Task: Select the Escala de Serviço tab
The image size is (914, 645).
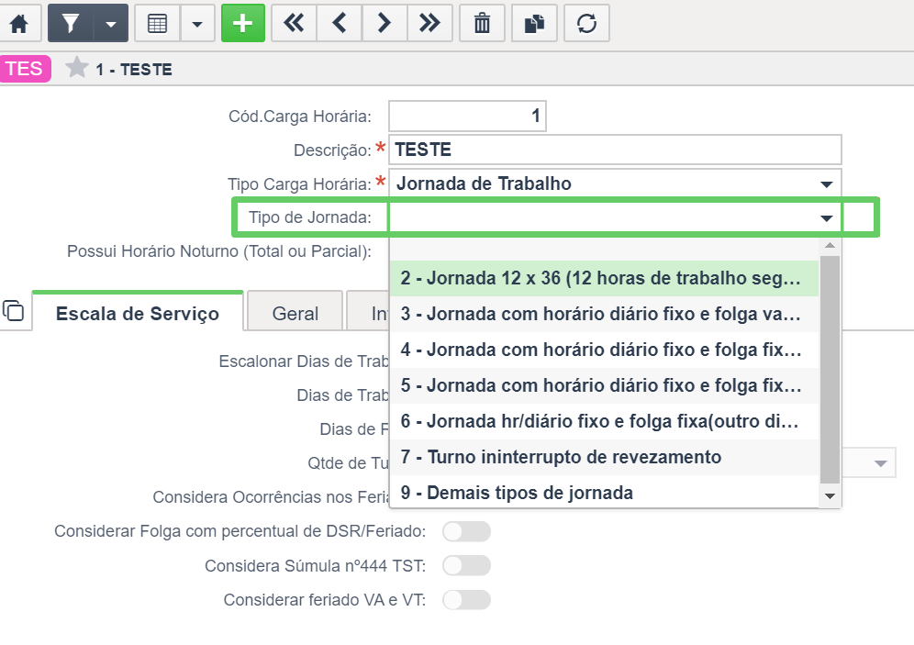Action: click(x=138, y=314)
